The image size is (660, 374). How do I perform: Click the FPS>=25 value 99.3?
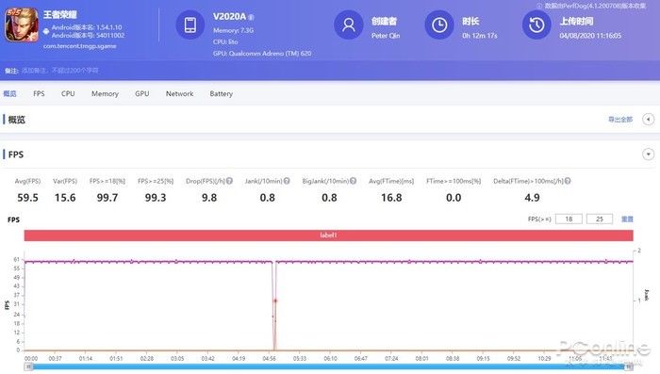(x=156, y=197)
